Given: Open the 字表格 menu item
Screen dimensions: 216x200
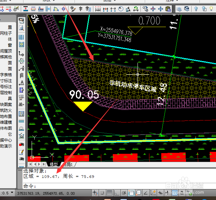Looking at the screenshot, I should 6,75.
